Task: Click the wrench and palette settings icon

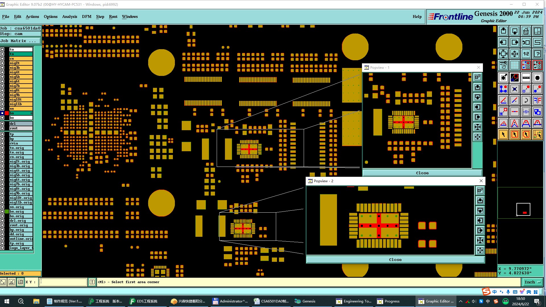Action: (503, 65)
